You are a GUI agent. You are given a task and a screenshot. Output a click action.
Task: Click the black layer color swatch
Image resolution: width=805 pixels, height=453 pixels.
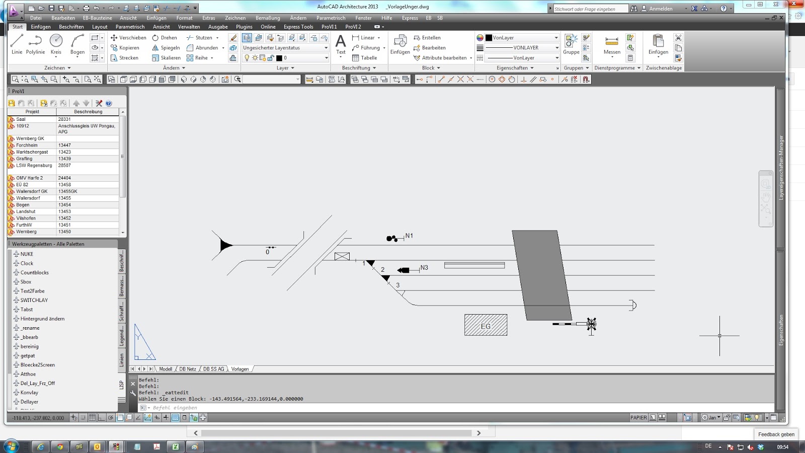coord(279,58)
